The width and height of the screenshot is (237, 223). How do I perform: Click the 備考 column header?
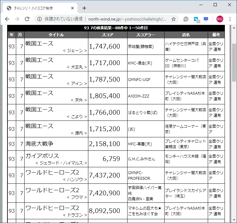pos(216,35)
